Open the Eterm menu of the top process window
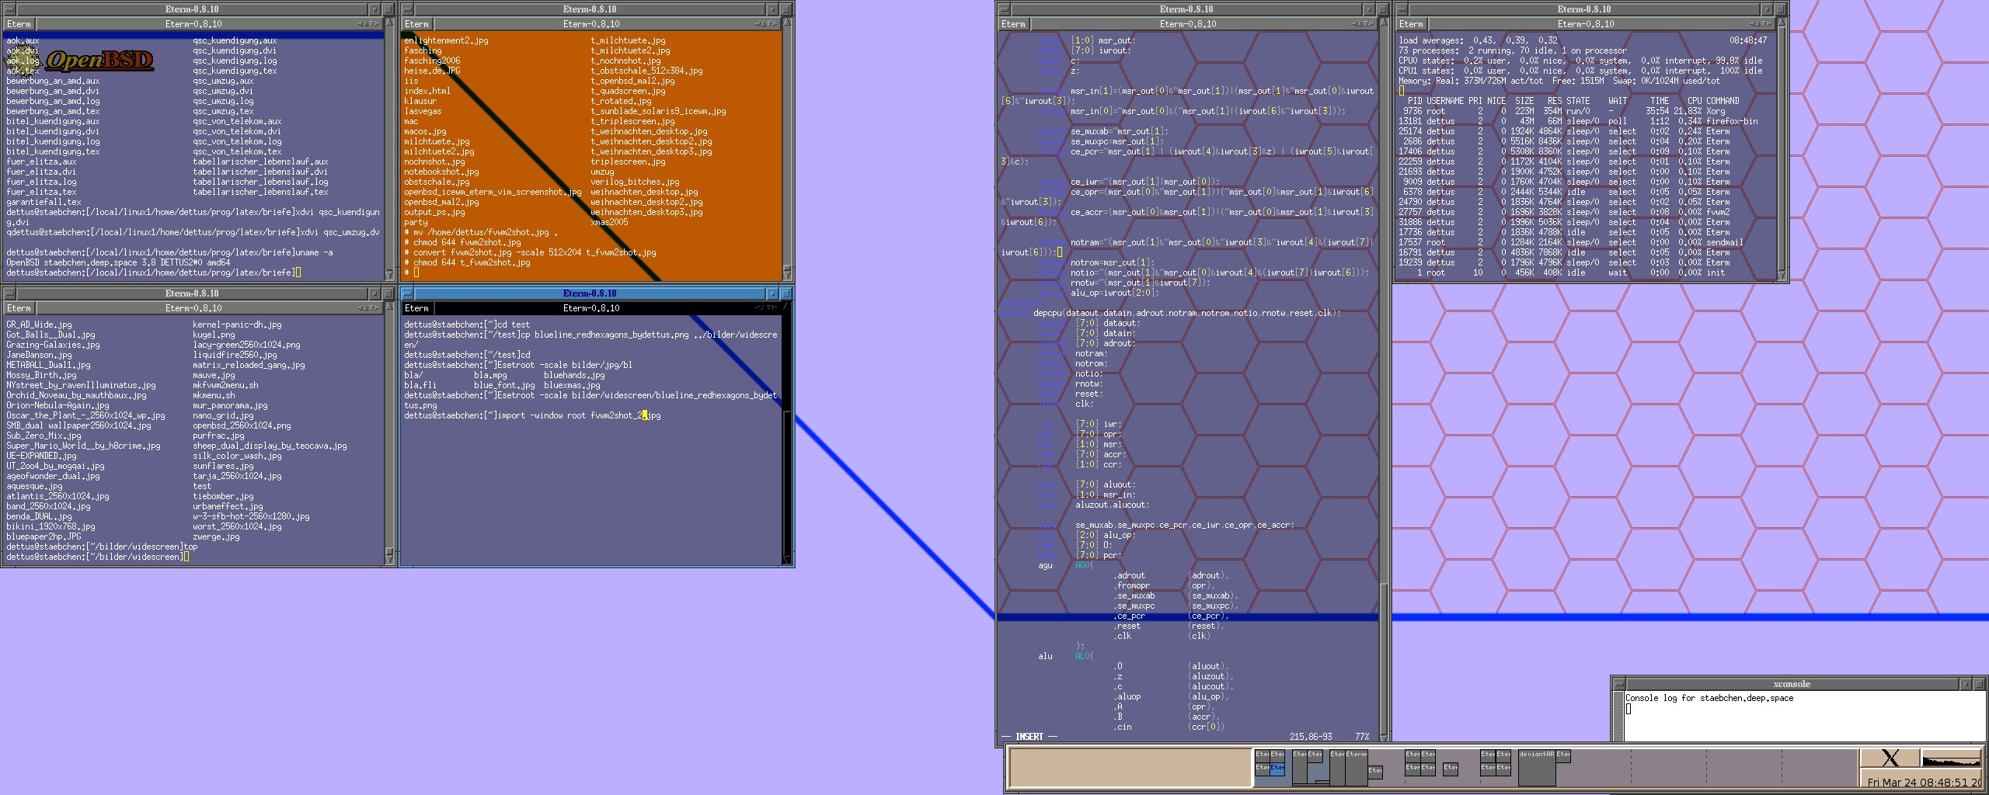Viewport: 1989px width, 795px height. [1411, 24]
